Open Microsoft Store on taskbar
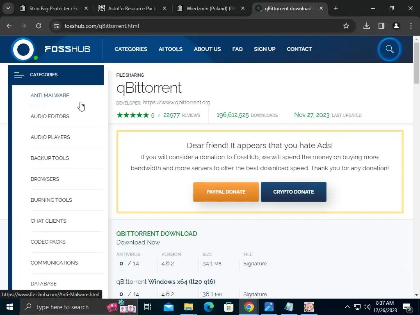Image resolution: width=420 pixels, height=315 pixels. pyautogui.click(x=229, y=307)
